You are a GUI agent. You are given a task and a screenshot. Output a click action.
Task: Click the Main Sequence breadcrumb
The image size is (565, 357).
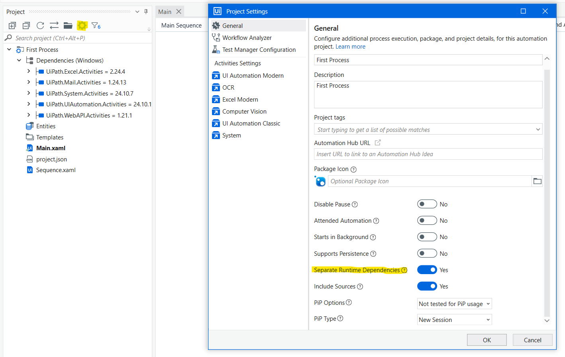(181, 25)
